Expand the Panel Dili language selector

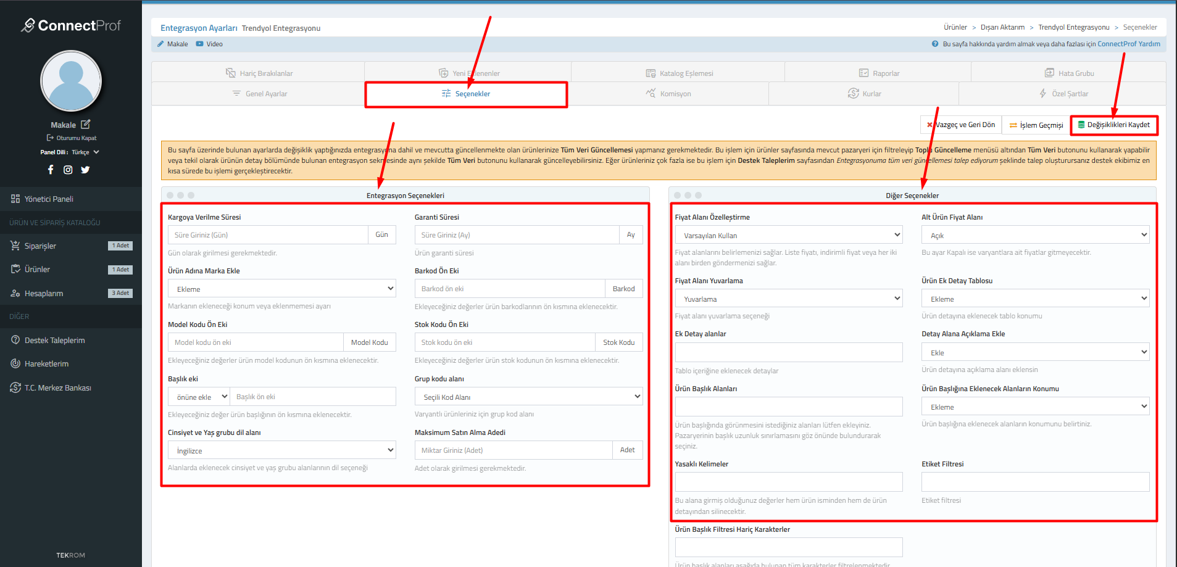[x=96, y=152]
